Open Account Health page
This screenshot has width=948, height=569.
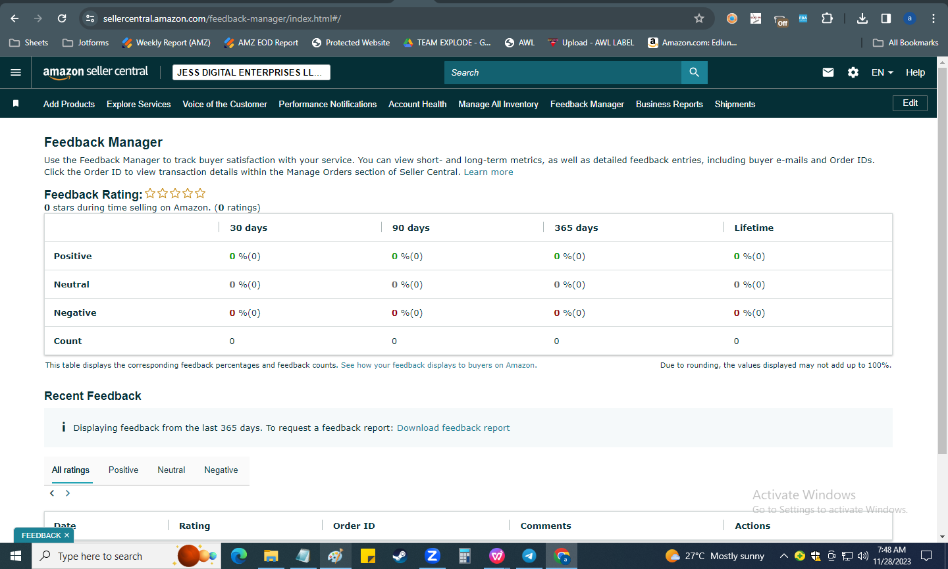[x=417, y=104]
